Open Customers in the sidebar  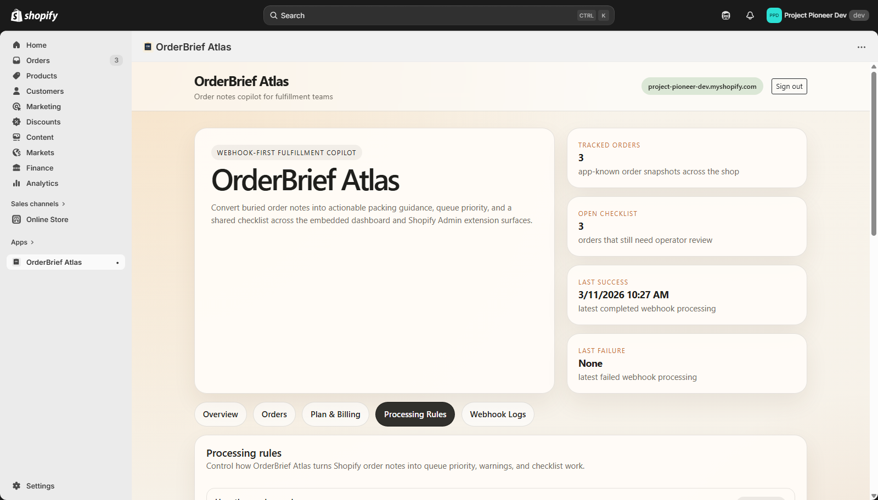pyautogui.click(x=66, y=91)
